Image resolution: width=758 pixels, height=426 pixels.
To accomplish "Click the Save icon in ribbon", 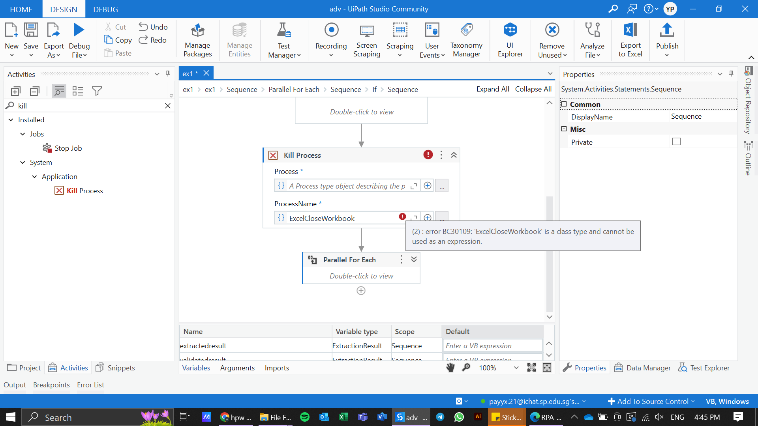I will coord(31,30).
